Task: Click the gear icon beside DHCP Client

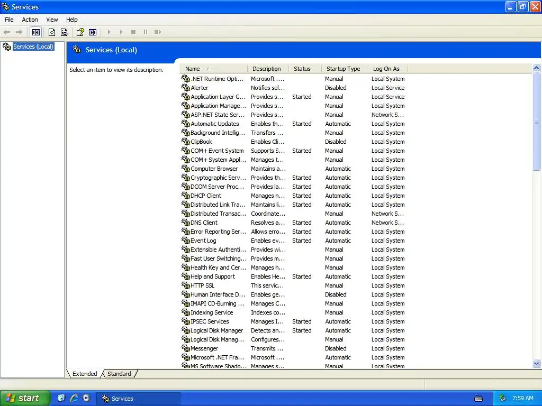Action: 186,195
